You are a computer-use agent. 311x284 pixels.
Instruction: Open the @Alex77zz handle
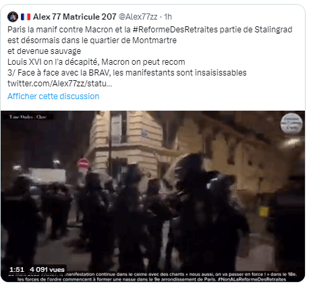[x=138, y=17]
